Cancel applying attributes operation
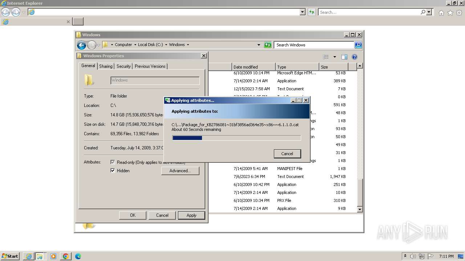Viewport: 465px width, 261px height. click(x=287, y=154)
